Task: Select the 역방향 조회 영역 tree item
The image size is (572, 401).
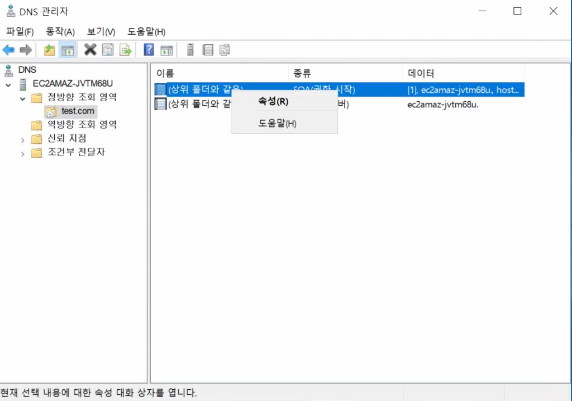Action: 82,125
